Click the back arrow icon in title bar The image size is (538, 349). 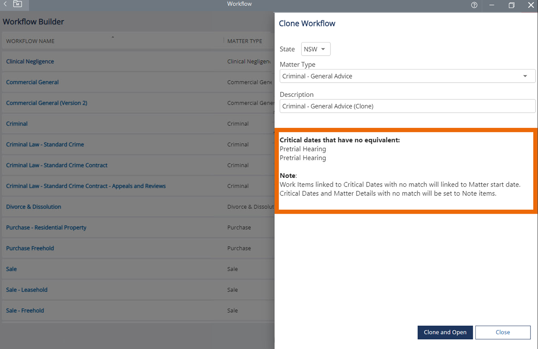pyautogui.click(x=5, y=4)
